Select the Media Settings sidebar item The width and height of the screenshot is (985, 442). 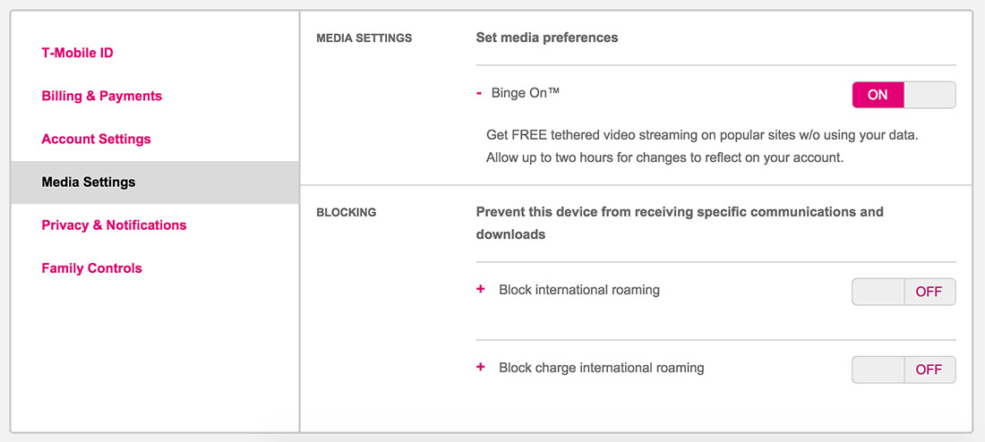(x=89, y=182)
